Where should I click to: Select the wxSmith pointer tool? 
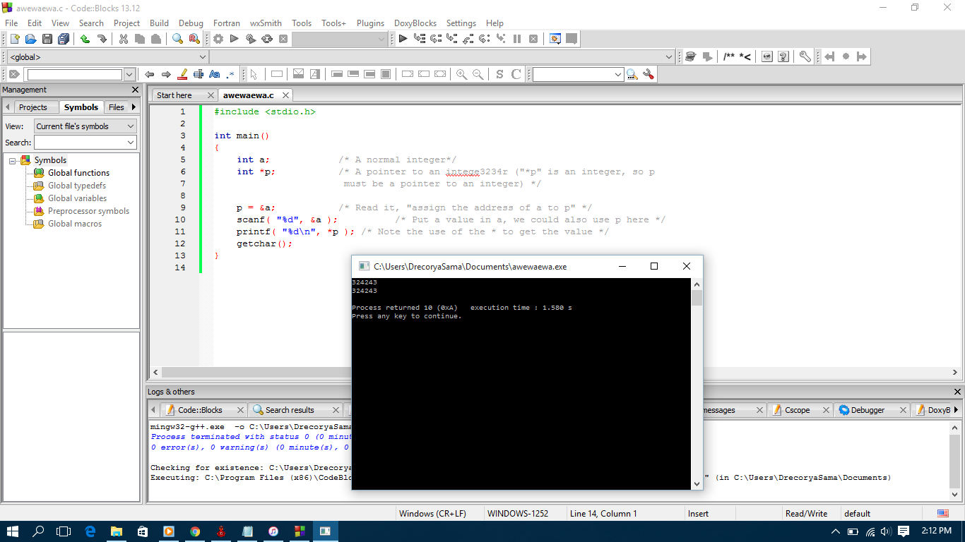tap(253, 73)
